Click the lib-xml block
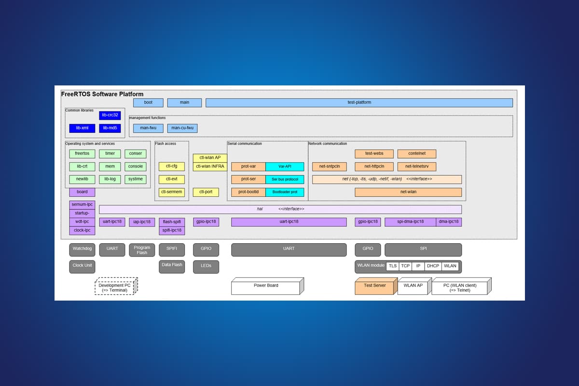This screenshot has height=386, width=579. (x=82, y=128)
